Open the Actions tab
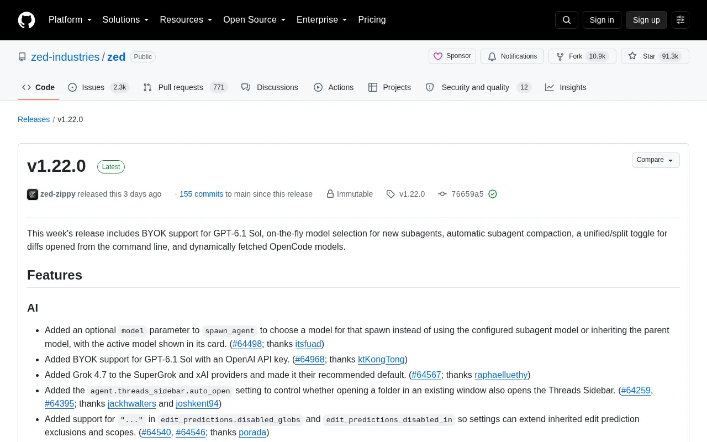The image size is (707, 442). [334, 87]
